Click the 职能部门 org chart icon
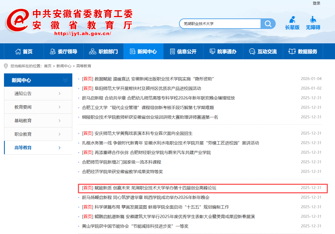 click(93, 52)
